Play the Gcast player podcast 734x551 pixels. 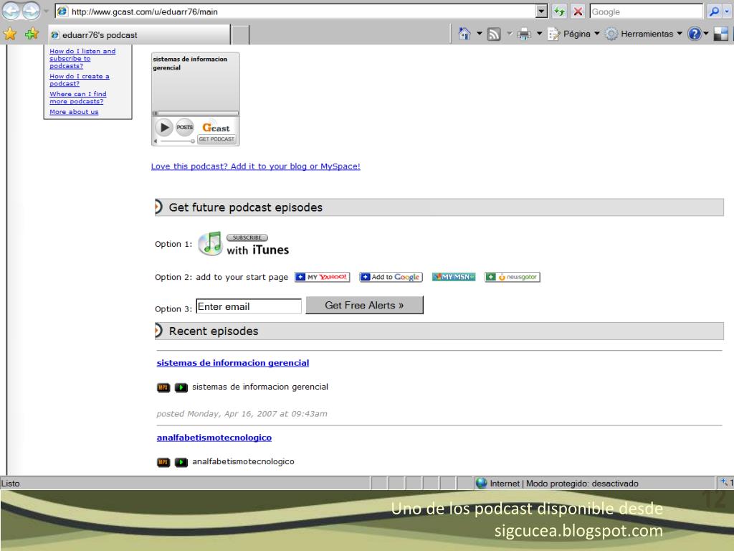(x=164, y=128)
